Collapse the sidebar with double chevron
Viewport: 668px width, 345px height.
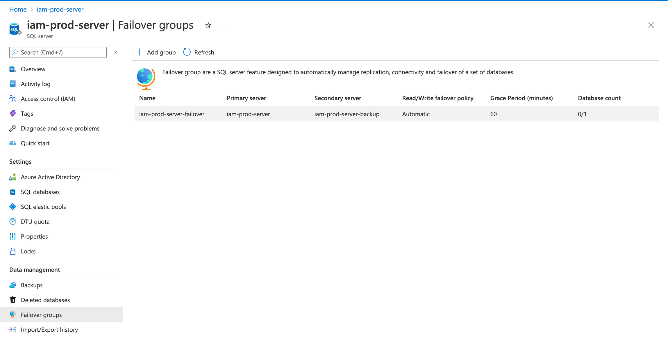click(x=115, y=53)
